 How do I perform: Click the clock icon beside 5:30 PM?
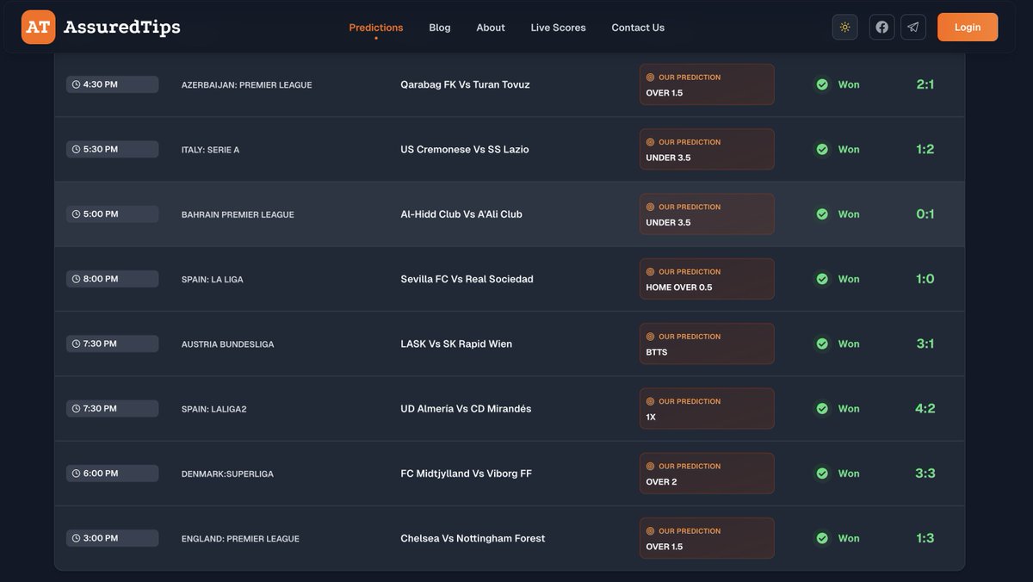tap(76, 149)
